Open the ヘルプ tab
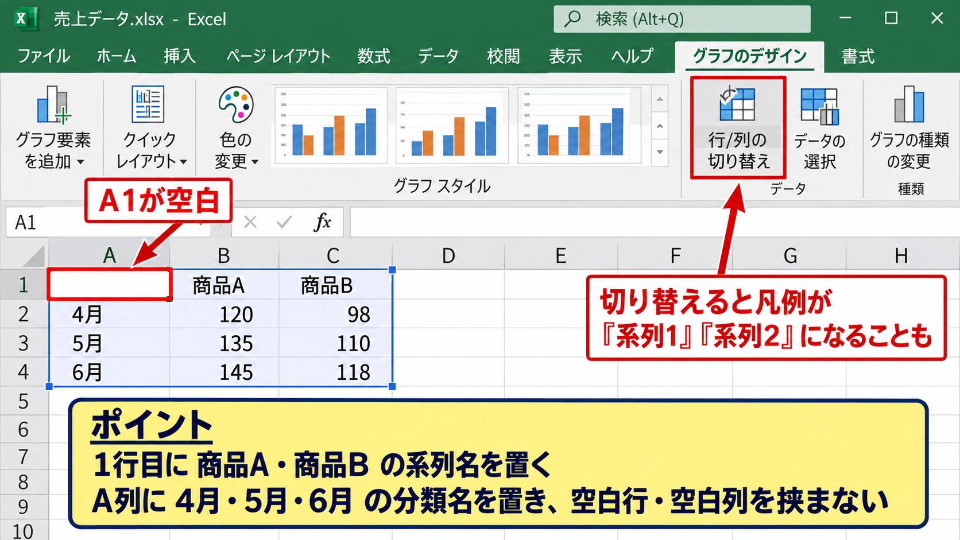This screenshot has width=960, height=540. coord(632,56)
